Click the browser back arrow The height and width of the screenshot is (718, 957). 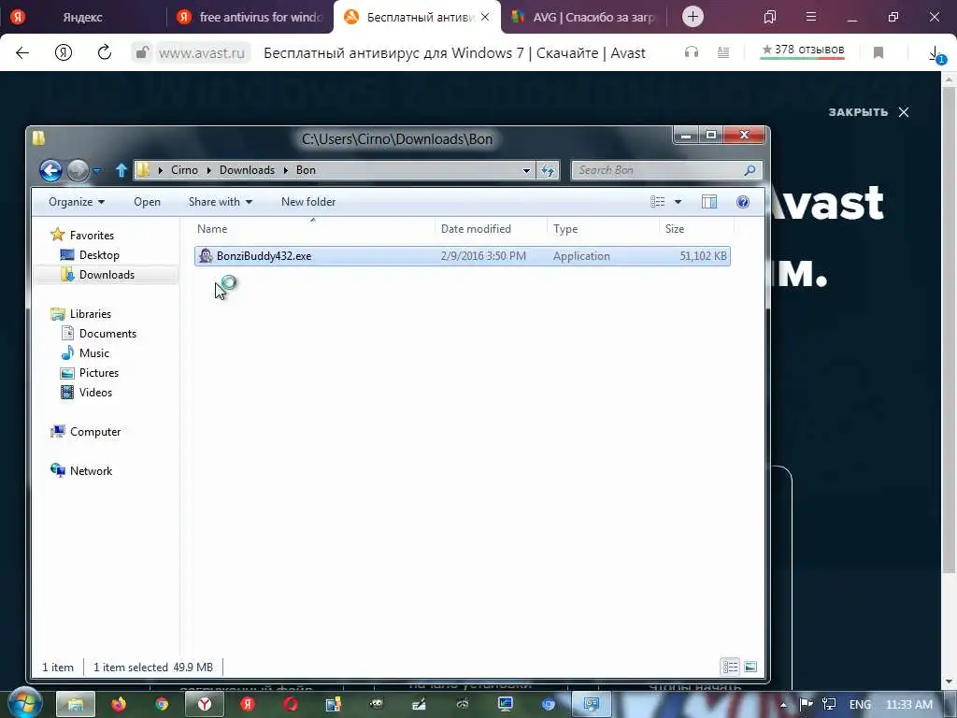22,52
